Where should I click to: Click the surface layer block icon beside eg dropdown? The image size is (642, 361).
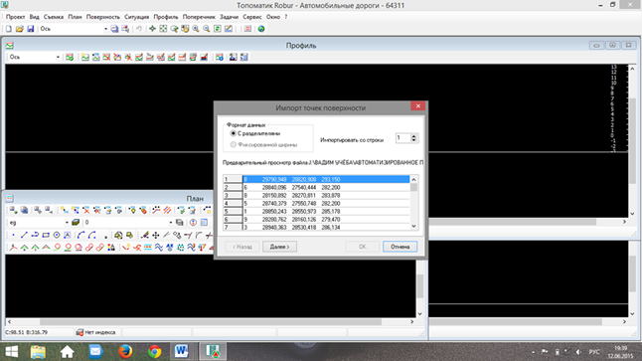click(x=76, y=223)
